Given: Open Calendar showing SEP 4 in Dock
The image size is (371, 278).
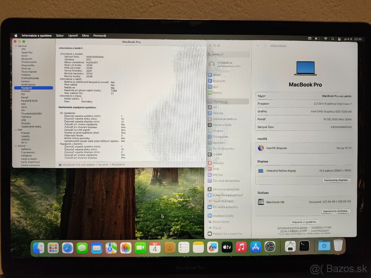Looking at the screenshot, I should [x=155, y=248].
